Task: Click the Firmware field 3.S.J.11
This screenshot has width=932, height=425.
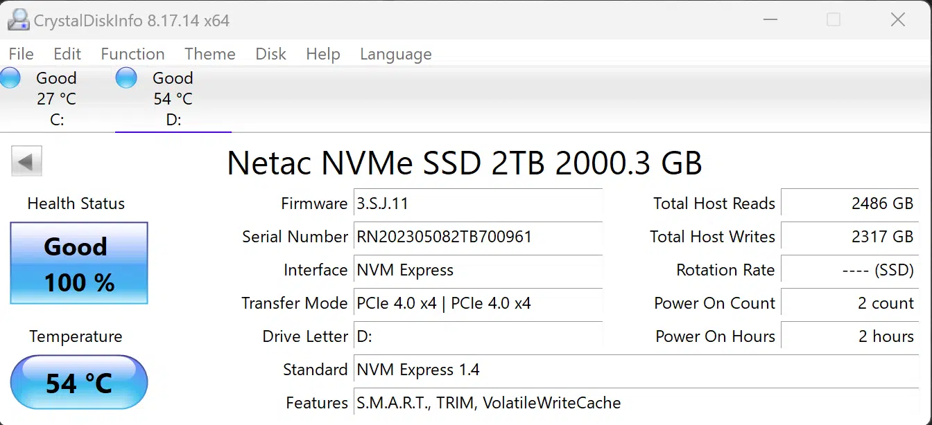Action: coord(478,204)
